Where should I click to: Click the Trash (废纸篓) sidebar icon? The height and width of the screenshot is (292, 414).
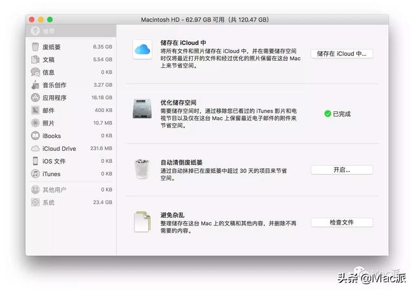tap(35, 47)
